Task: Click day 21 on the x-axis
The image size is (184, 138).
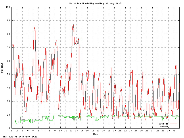Action: 120,131
